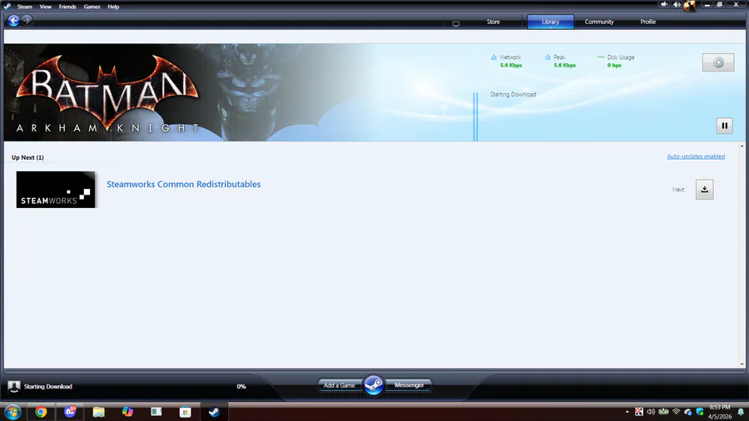Open the Friends menu
The image size is (749, 421).
tap(67, 7)
